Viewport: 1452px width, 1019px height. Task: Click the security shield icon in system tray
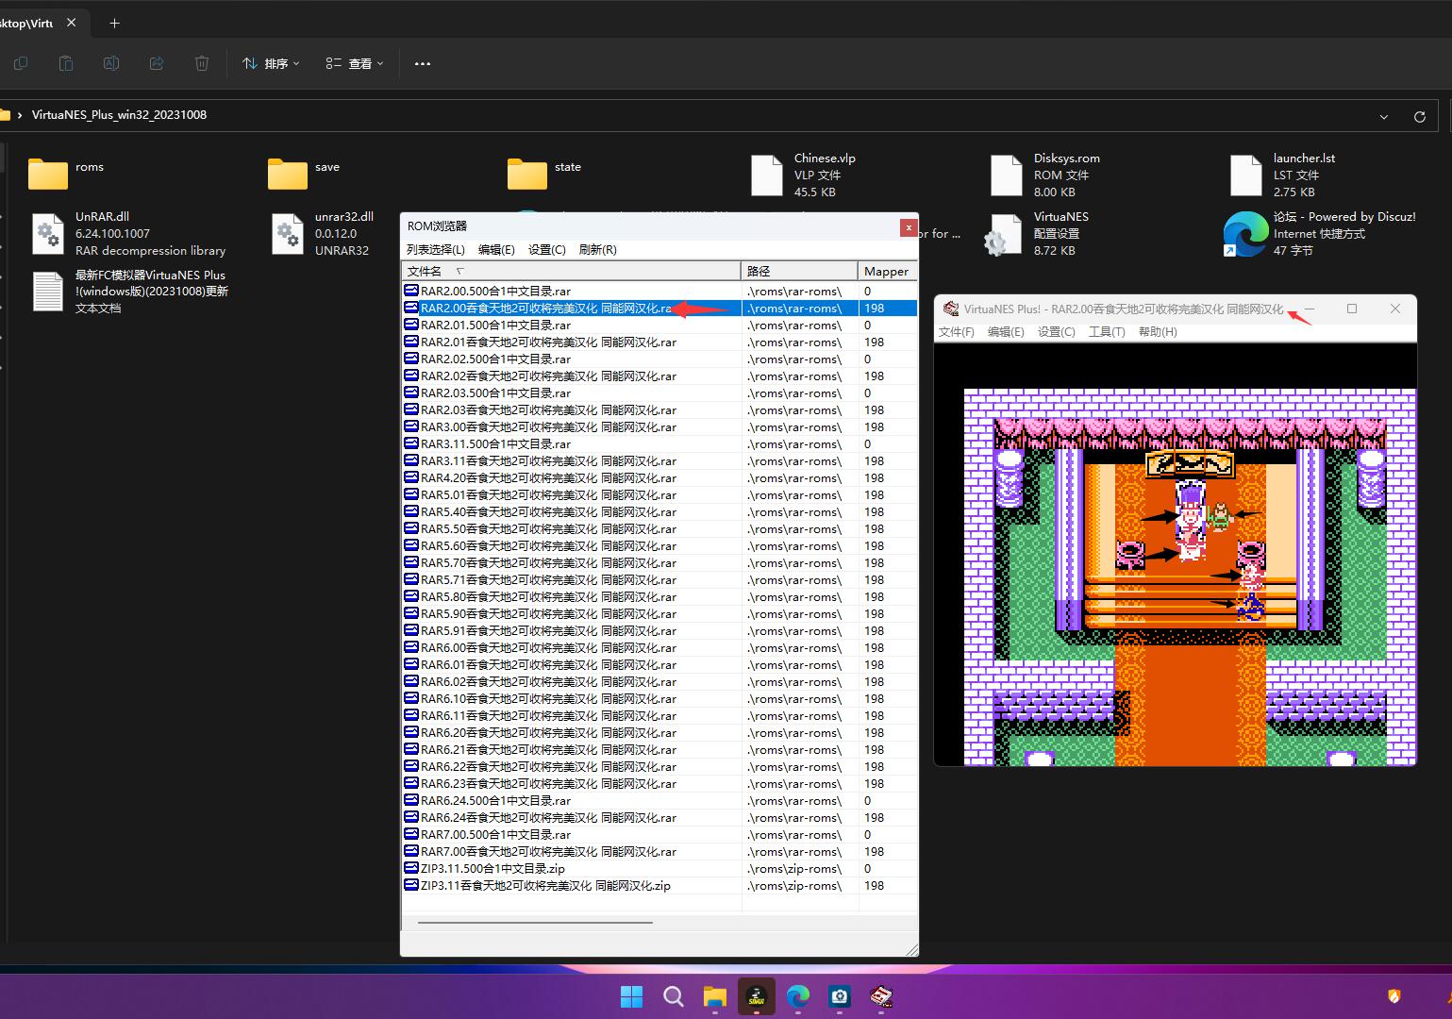click(1394, 996)
